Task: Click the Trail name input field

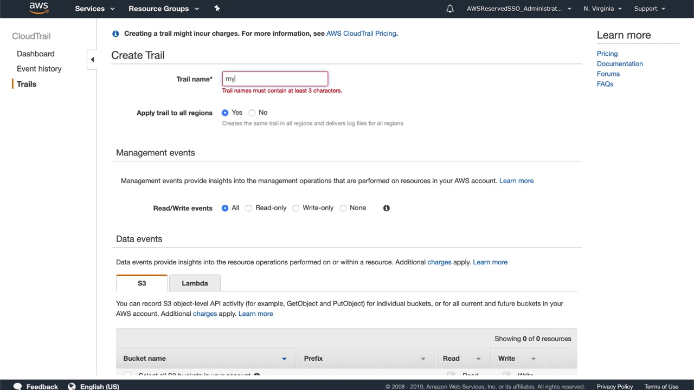Action: pyautogui.click(x=275, y=79)
